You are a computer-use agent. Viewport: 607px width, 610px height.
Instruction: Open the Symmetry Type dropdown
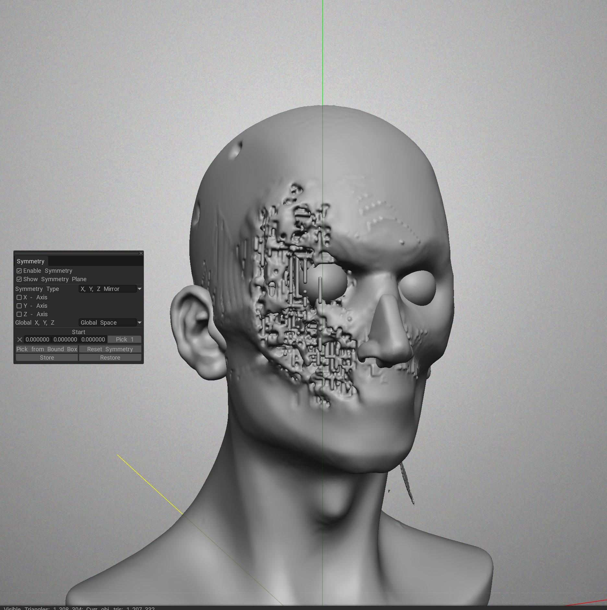(110, 289)
